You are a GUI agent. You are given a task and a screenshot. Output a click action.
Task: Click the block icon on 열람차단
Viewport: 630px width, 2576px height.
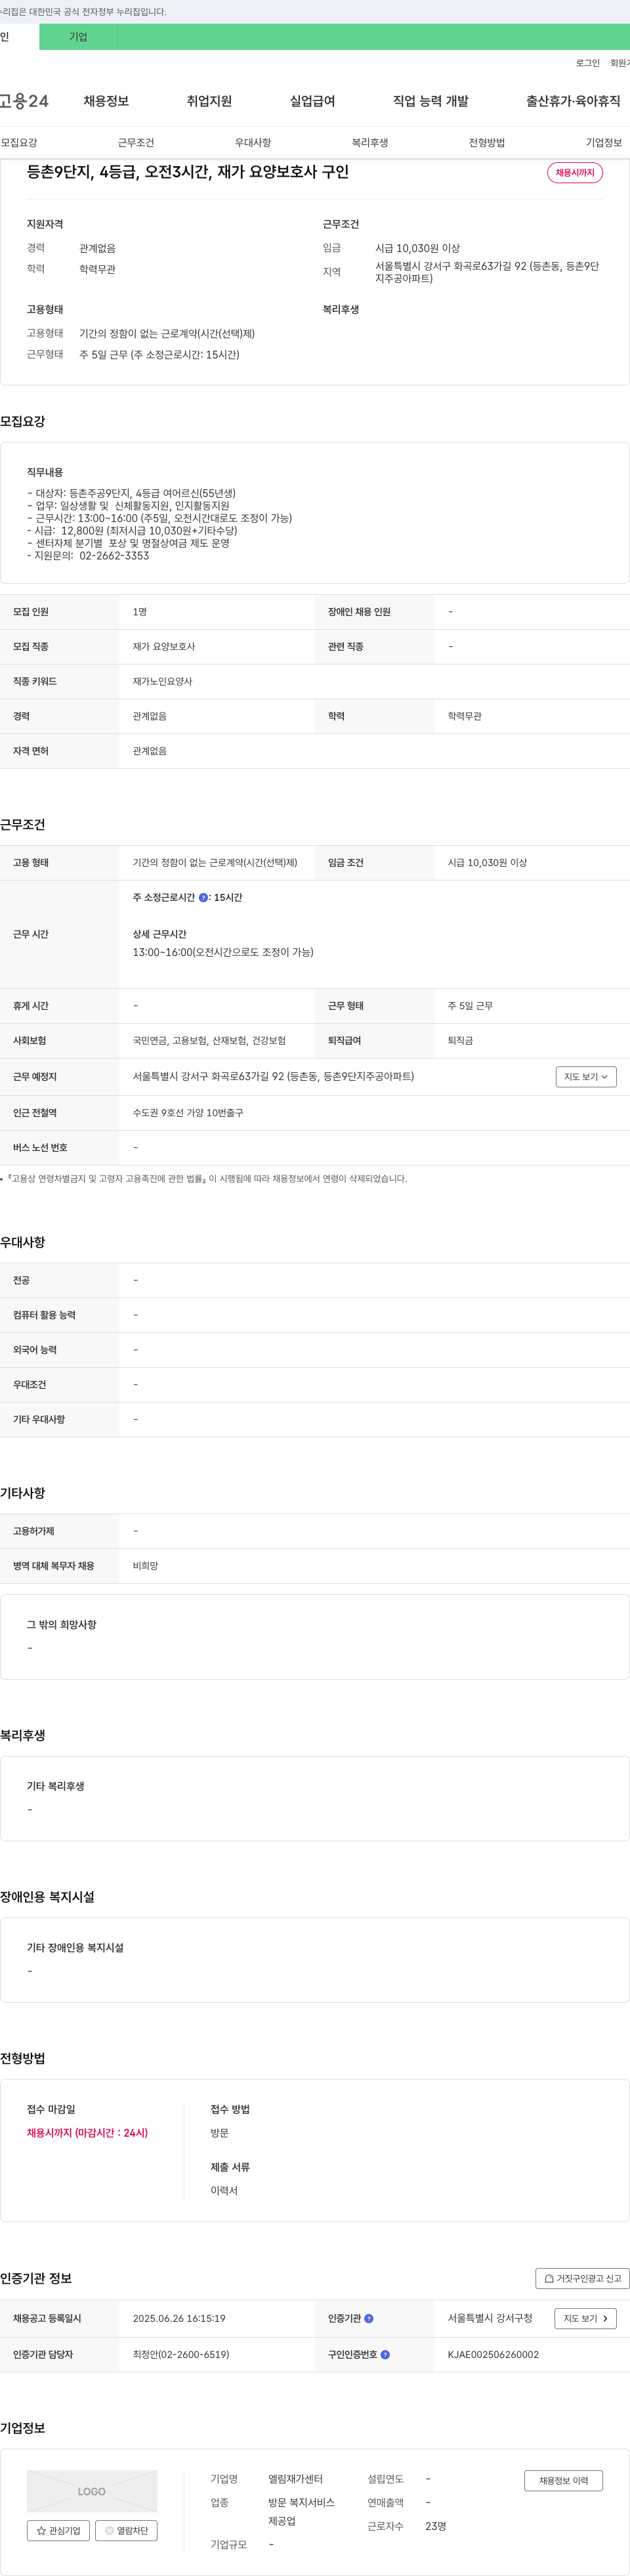[110, 2530]
